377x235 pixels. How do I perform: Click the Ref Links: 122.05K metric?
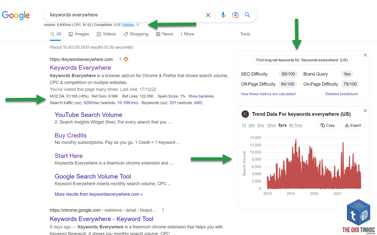(x=138, y=96)
